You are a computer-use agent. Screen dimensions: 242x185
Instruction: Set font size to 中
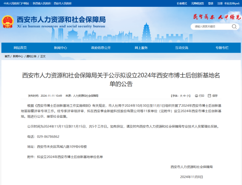[184, 96]
